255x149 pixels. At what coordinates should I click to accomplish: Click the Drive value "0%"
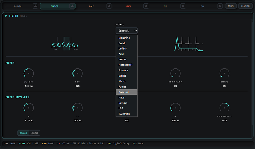tap(224, 86)
